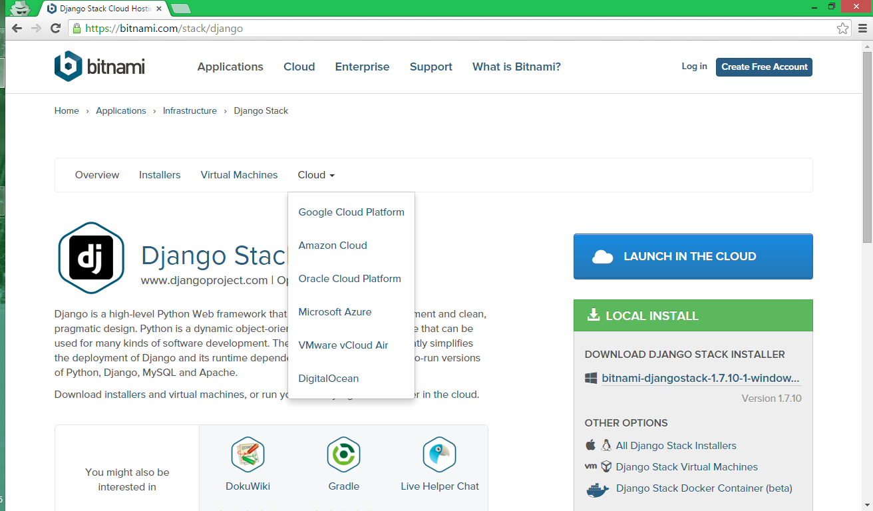Viewport: 873px width, 511px height.
Task: Click the Linux penguin icon
Action: pyautogui.click(x=606, y=445)
